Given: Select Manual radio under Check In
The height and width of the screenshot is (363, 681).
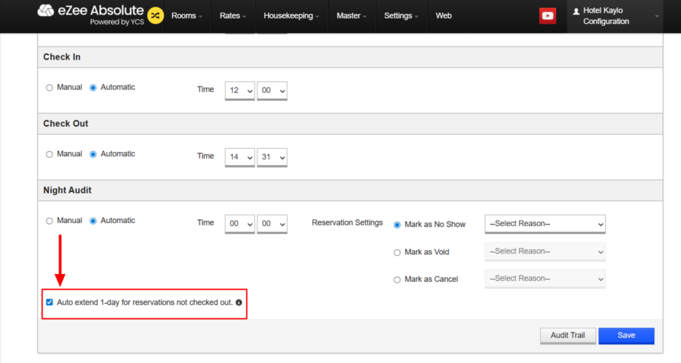Looking at the screenshot, I should tap(49, 88).
